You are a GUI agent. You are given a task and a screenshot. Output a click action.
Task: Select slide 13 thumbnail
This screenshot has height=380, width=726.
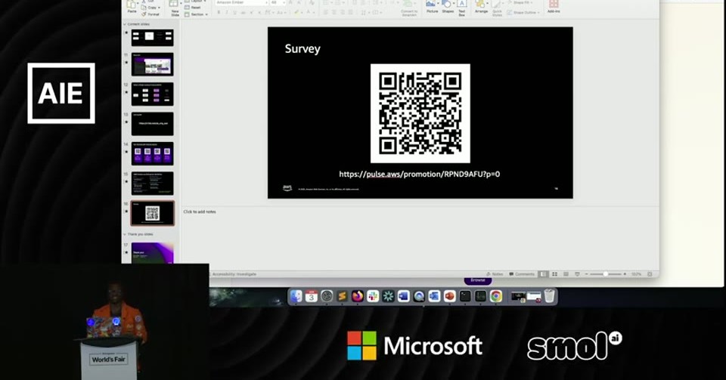pos(152,124)
